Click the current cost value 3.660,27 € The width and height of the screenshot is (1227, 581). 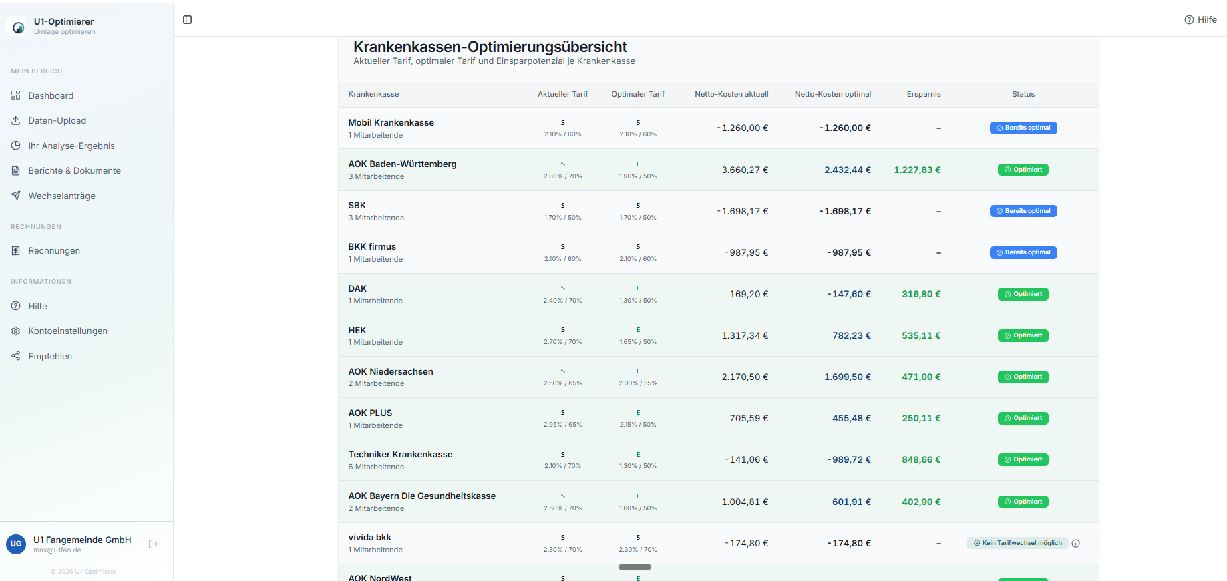click(745, 170)
